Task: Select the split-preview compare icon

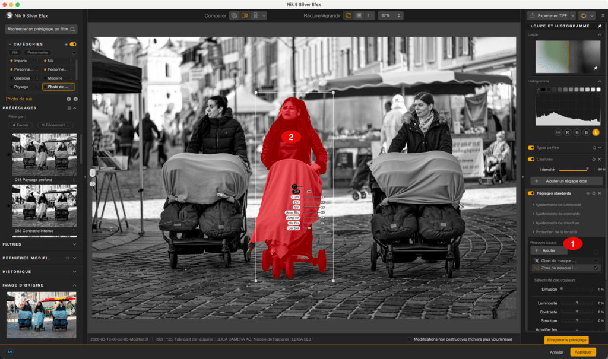Action: [246, 15]
